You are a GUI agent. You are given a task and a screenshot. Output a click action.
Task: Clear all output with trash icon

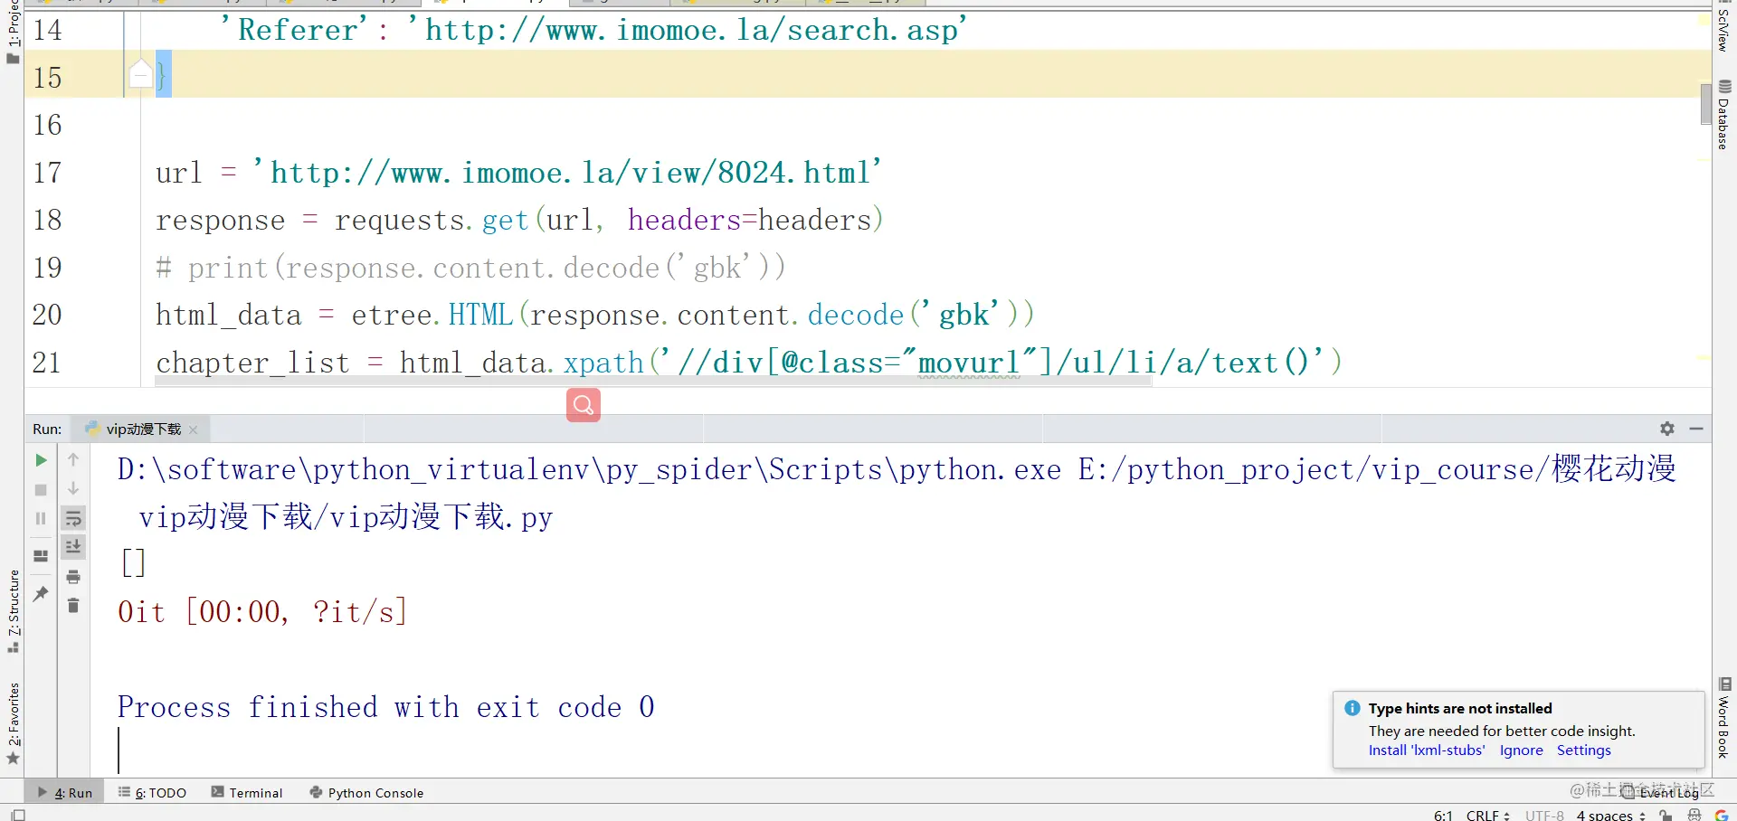[73, 605]
